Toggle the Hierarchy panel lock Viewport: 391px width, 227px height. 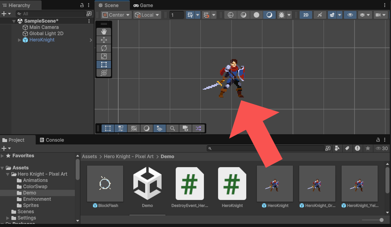(x=82, y=5)
